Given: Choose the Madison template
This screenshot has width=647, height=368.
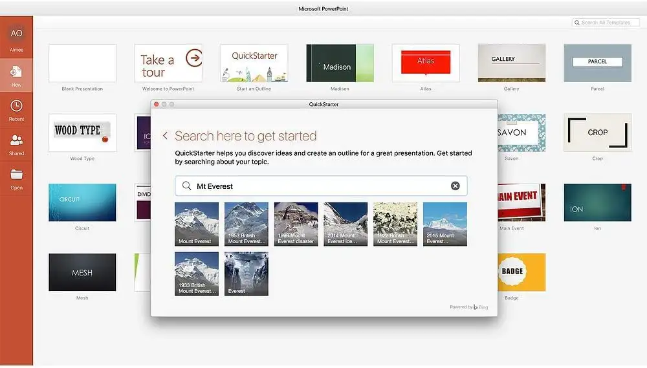Looking at the screenshot, I should pyautogui.click(x=340, y=63).
